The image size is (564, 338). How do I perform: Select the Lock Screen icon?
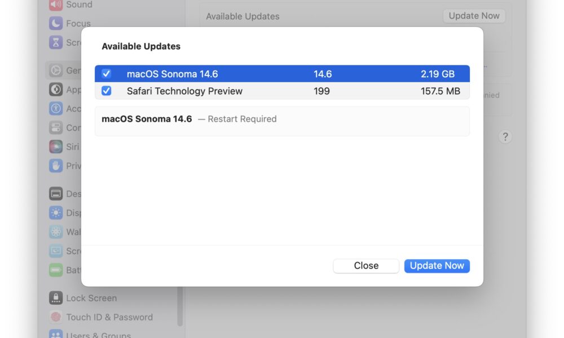coord(56,298)
